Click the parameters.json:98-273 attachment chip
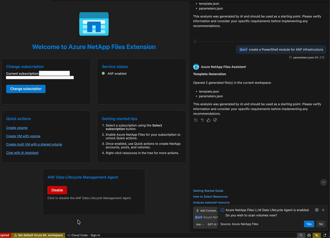The height and width of the screenshot is (238, 330). click(307, 57)
